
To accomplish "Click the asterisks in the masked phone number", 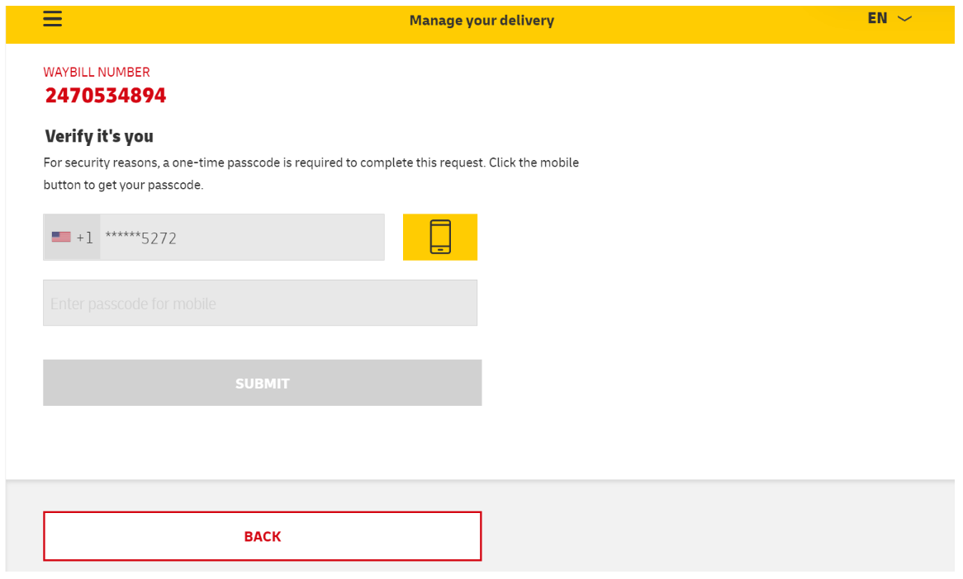I will tap(122, 237).
